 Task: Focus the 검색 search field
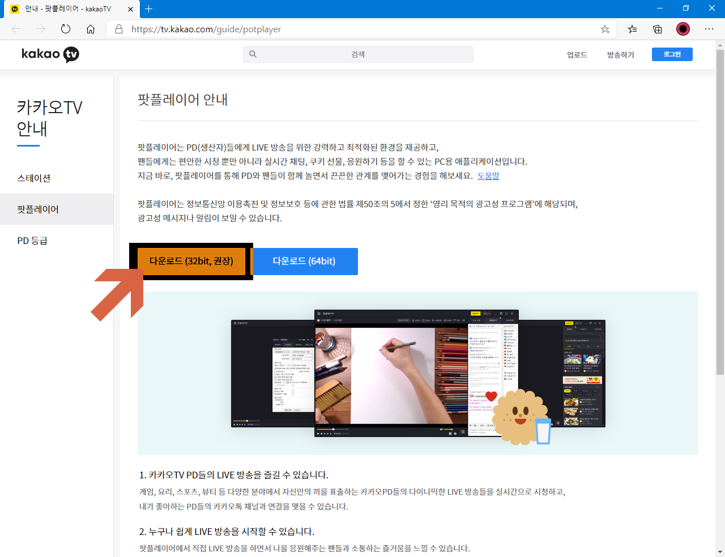coord(358,54)
